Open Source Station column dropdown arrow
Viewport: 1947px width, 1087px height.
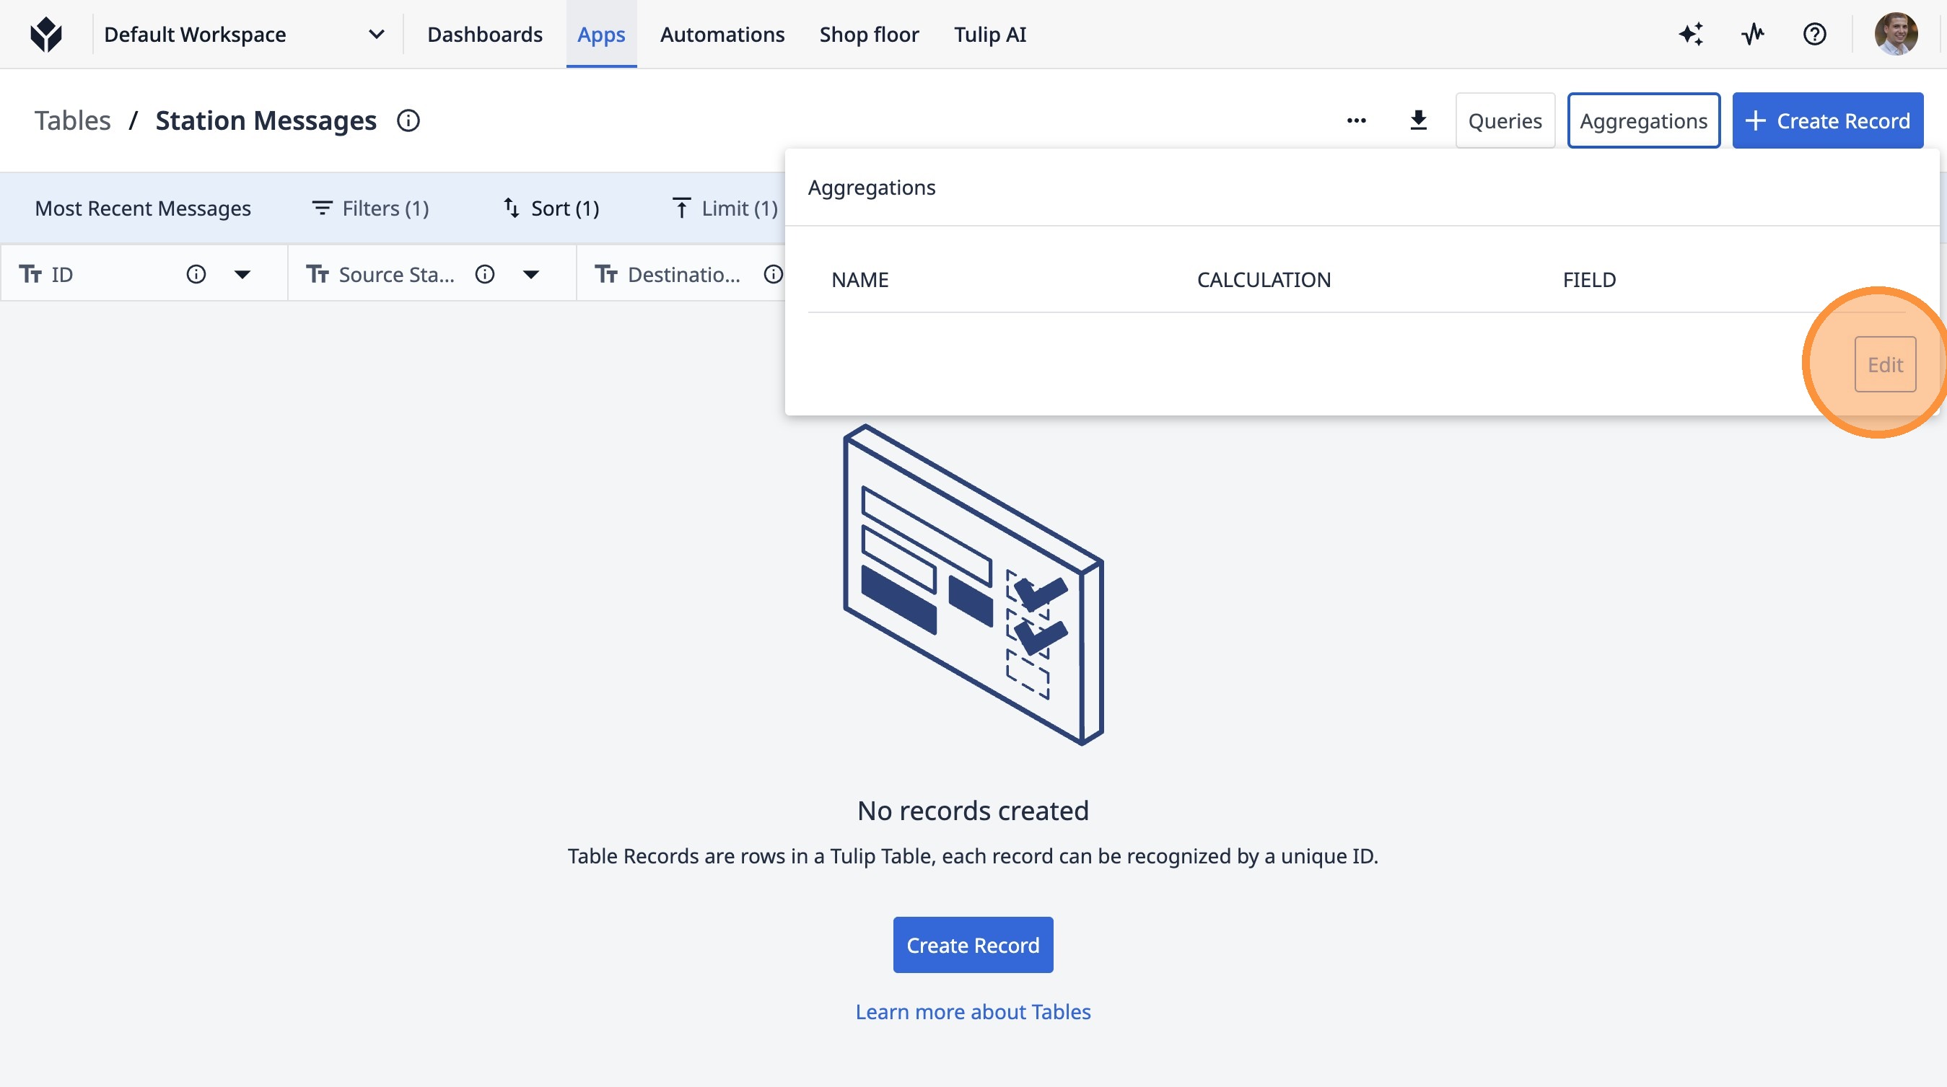tap(531, 274)
